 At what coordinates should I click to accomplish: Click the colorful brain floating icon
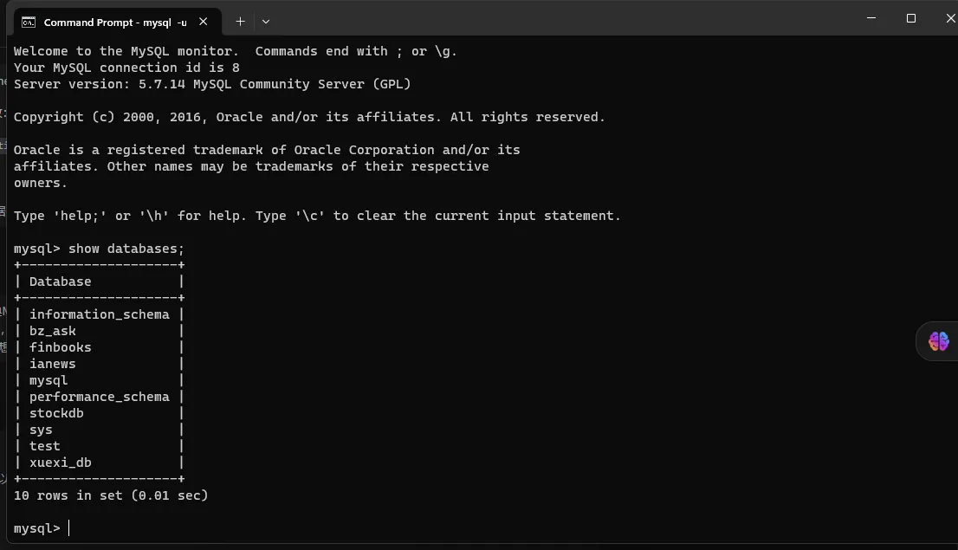click(938, 342)
